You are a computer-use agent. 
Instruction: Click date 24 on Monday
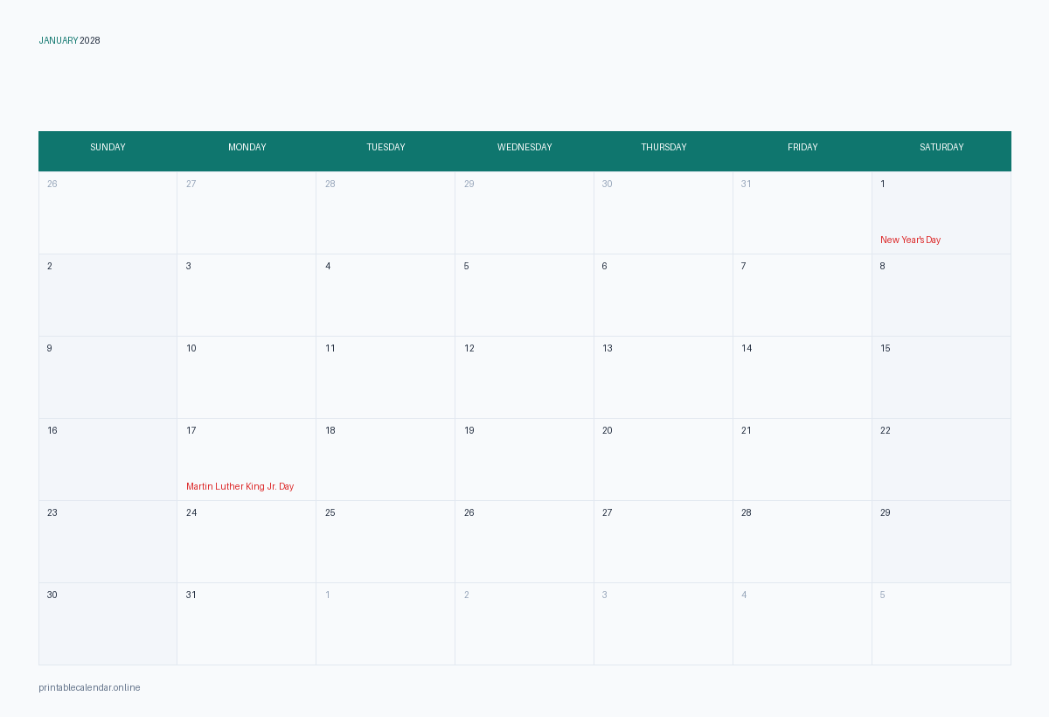point(191,512)
